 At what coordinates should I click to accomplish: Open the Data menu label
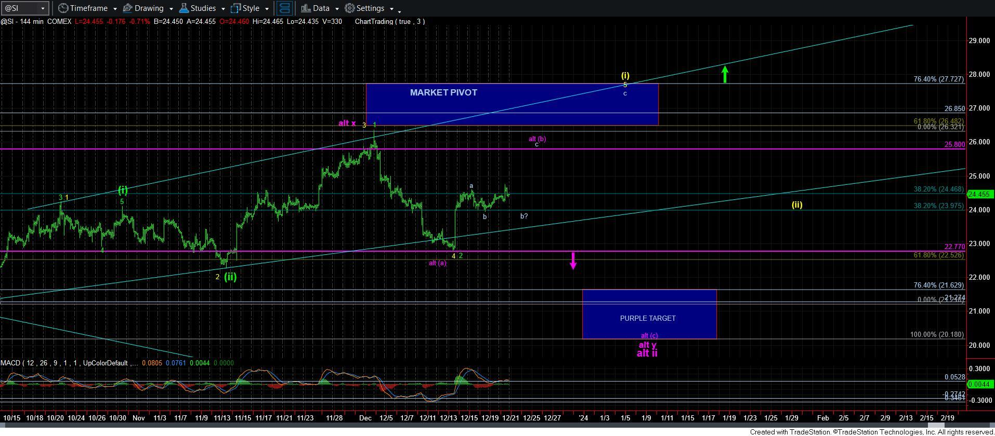pyautogui.click(x=321, y=8)
